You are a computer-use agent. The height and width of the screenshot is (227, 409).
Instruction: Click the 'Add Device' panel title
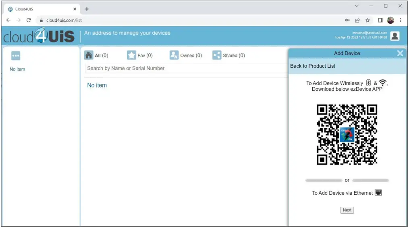coord(347,53)
